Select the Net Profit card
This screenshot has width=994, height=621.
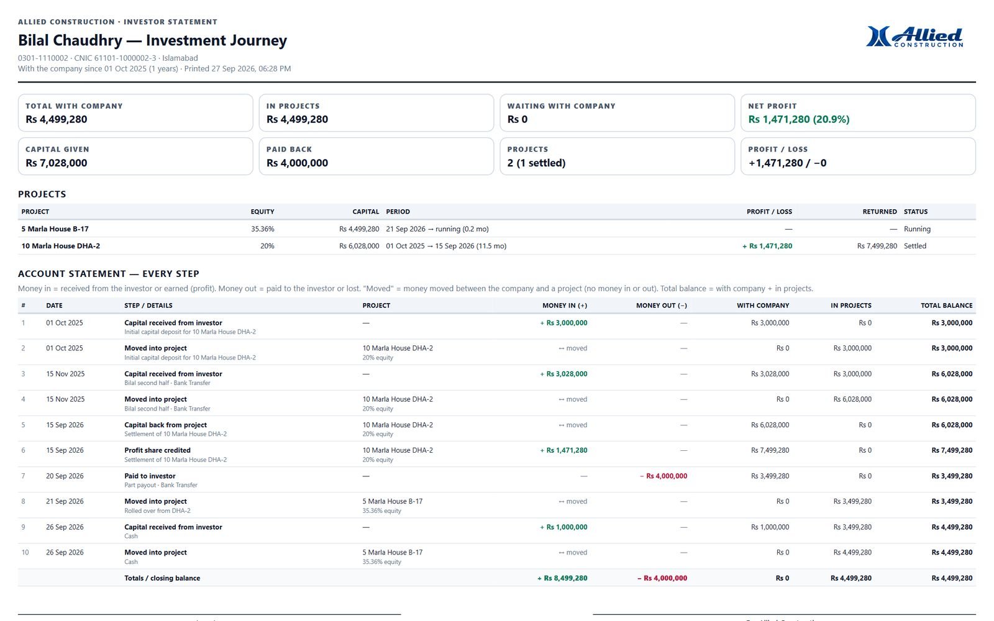tap(858, 113)
